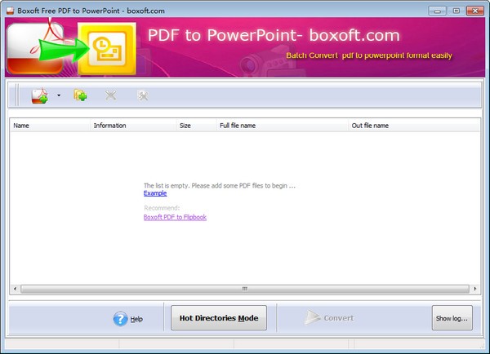Click the Full file name column header
Image resolution: width=490 pixels, height=354 pixels.
coord(281,126)
